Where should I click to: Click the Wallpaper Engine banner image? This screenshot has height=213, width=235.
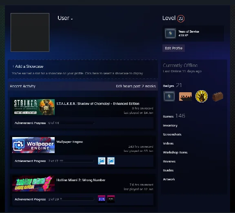pyautogui.click(x=33, y=145)
